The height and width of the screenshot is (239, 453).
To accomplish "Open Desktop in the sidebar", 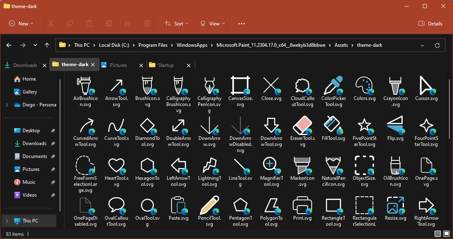I will [x=30, y=131].
